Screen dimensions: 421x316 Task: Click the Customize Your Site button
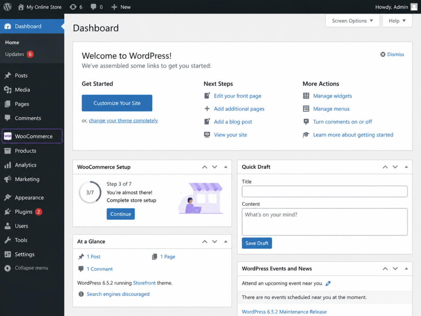pyautogui.click(x=117, y=103)
